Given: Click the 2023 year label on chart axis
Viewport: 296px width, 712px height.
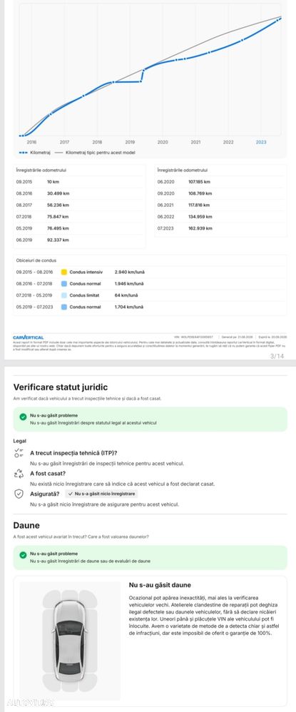Looking at the screenshot, I should [x=261, y=142].
